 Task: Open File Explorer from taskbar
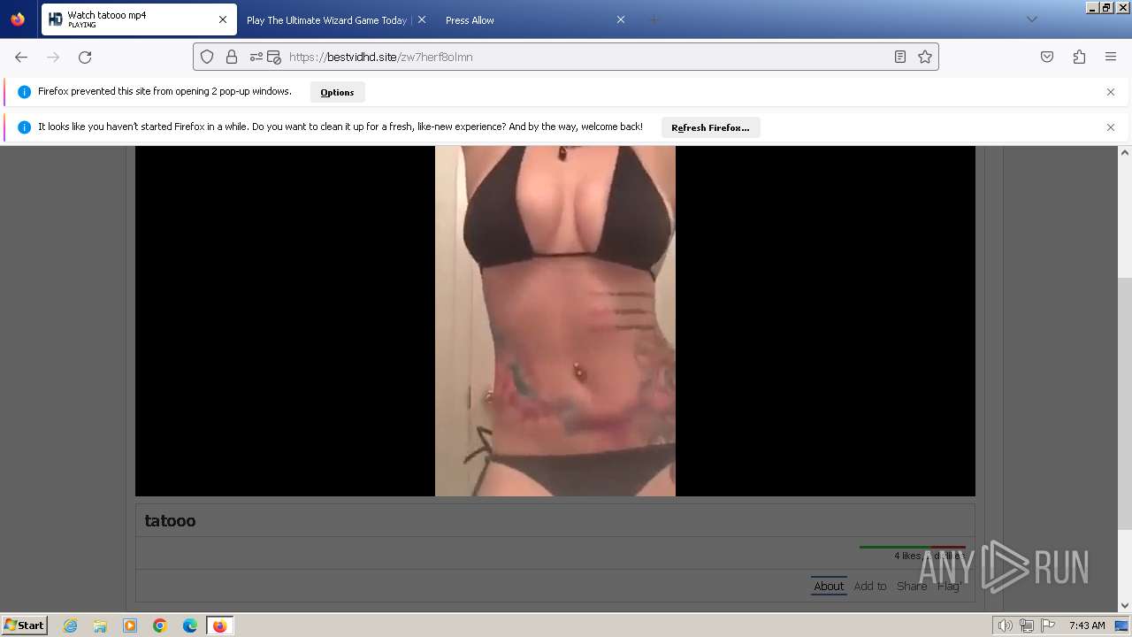(x=100, y=625)
